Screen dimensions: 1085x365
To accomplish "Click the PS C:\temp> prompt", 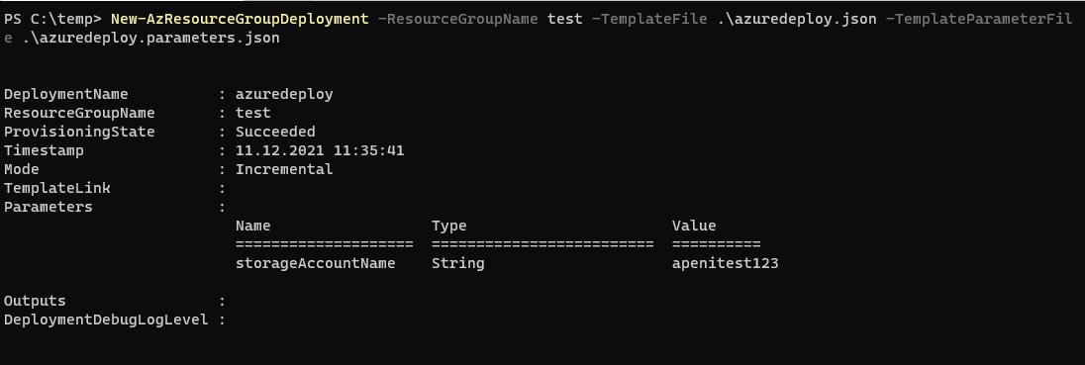I will click(52, 20).
